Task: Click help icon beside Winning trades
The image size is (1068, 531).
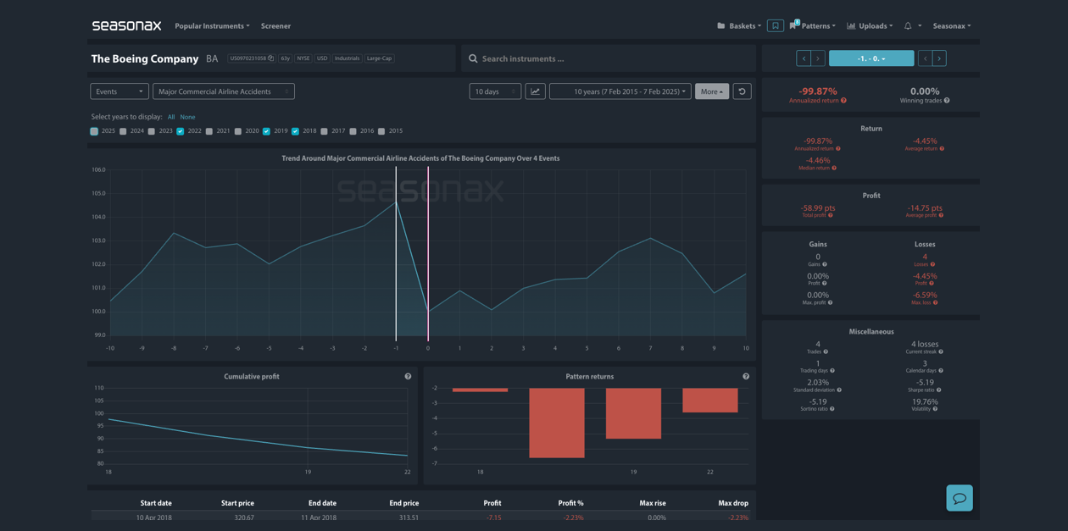Action: coord(947,101)
